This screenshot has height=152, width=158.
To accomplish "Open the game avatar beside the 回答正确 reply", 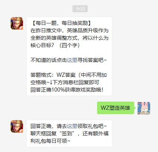I will 17,126.
